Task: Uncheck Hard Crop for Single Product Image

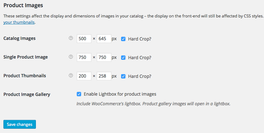Action: [123, 58]
